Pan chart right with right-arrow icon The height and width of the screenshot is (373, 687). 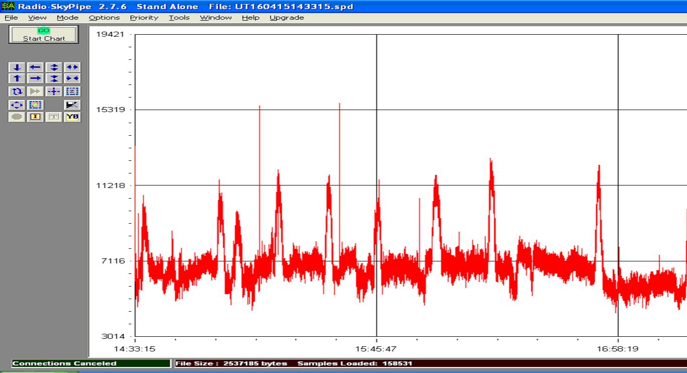(x=35, y=78)
